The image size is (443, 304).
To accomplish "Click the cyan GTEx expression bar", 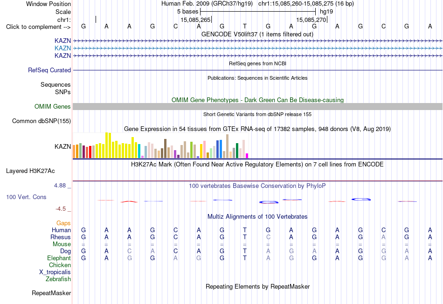I will tap(139, 151).
